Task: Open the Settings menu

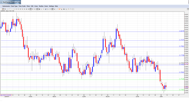Action: pyautogui.click(x=51, y=6)
